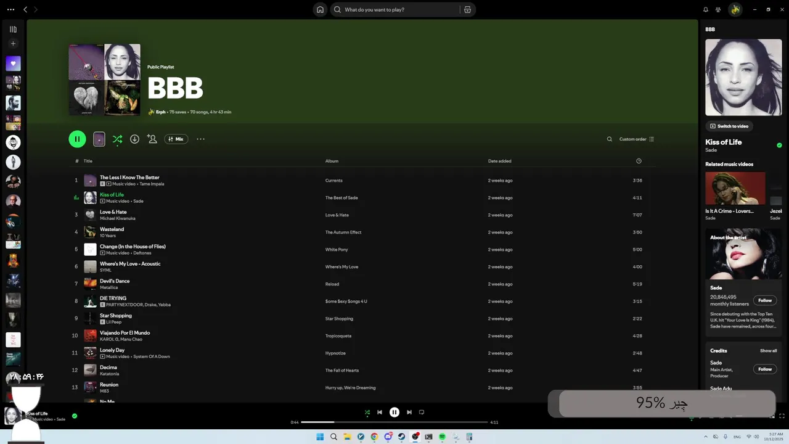Open the notifications bell

(706, 9)
